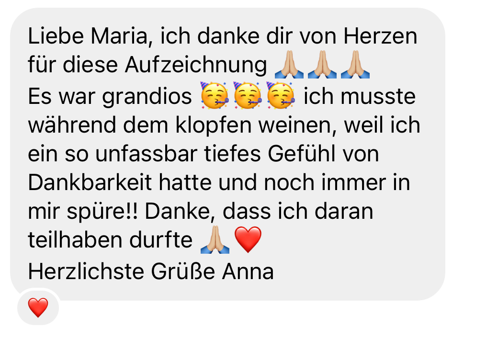Click the word 'unfassbar' in the message
Image resolution: width=498 pixels, height=349 pixels.
point(147,154)
